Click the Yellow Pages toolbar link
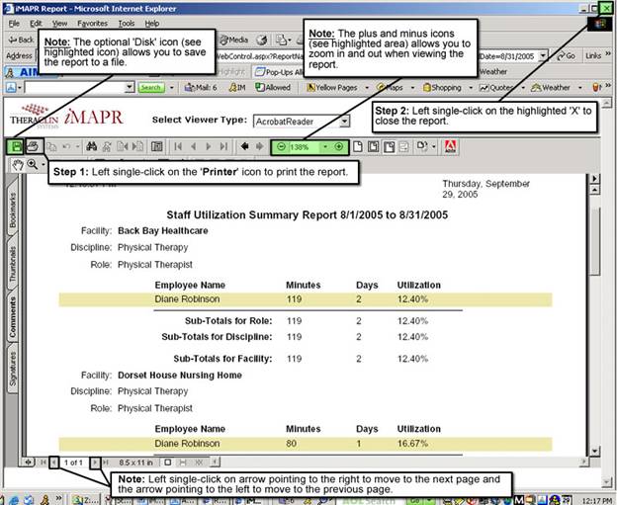 336,87
